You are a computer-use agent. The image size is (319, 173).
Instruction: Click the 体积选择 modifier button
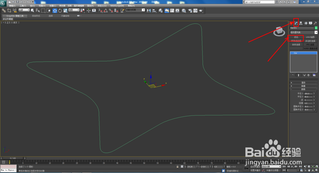click(x=296, y=45)
